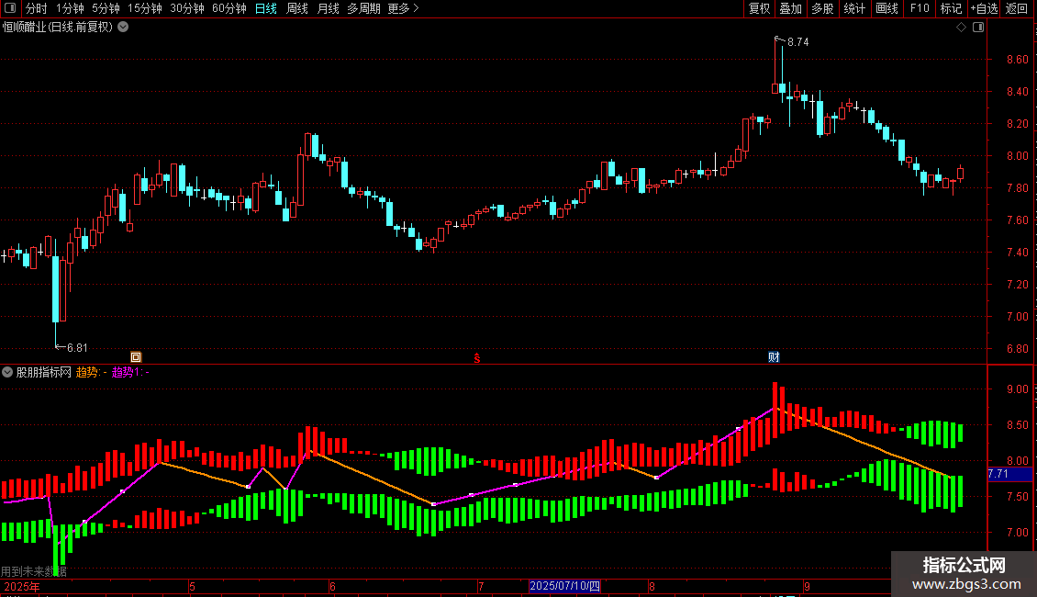Expand the 更多 periods menu
The image size is (1037, 597).
click(x=403, y=8)
